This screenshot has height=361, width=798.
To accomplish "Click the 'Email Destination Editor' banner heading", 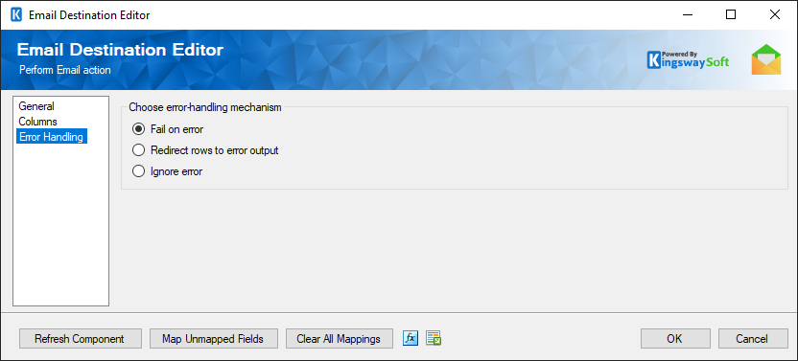I will 120,50.
